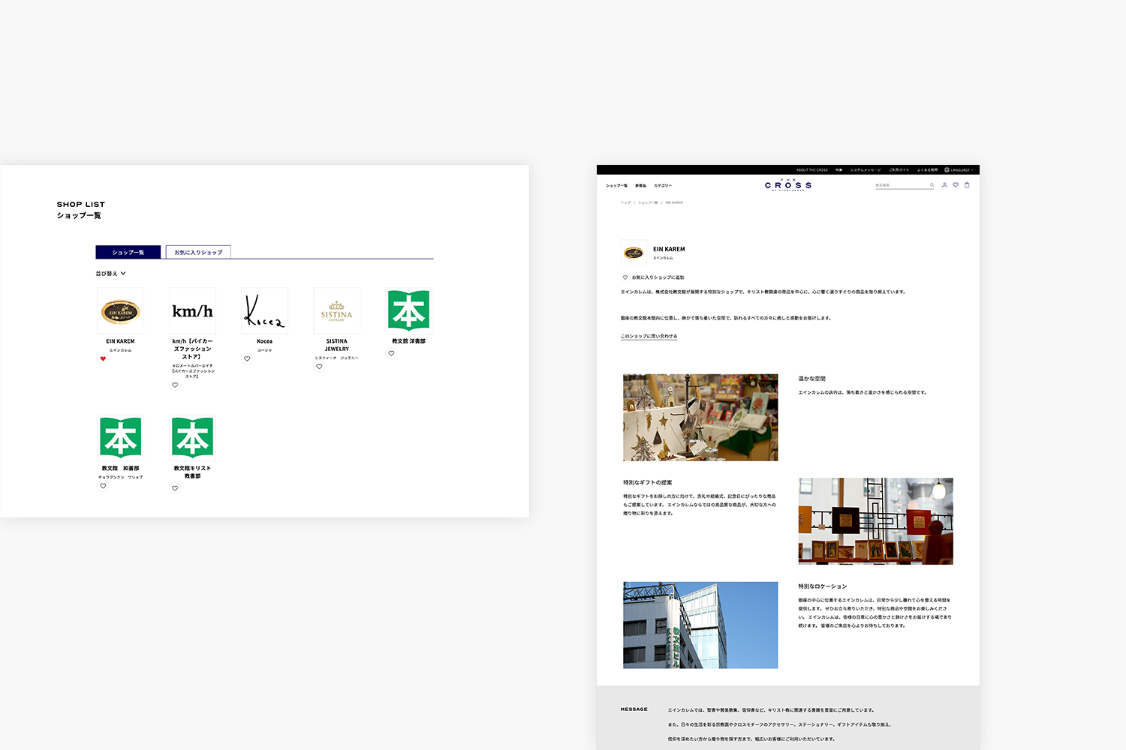The width and height of the screenshot is (1126, 750).
Task: Click THE CROSS logo in header
Action: [x=788, y=185]
